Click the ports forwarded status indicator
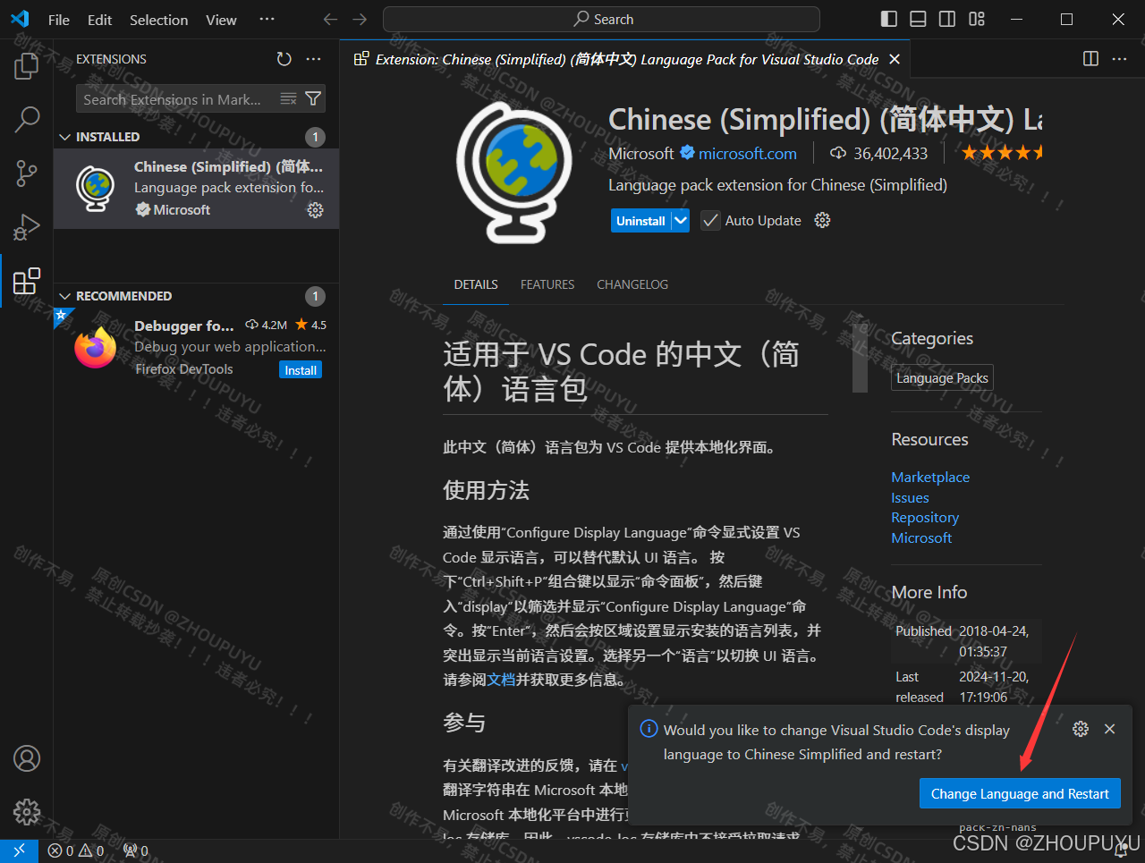Image resolution: width=1145 pixels, height=863 pixels. pyautogui.click(x=136, y=850)
